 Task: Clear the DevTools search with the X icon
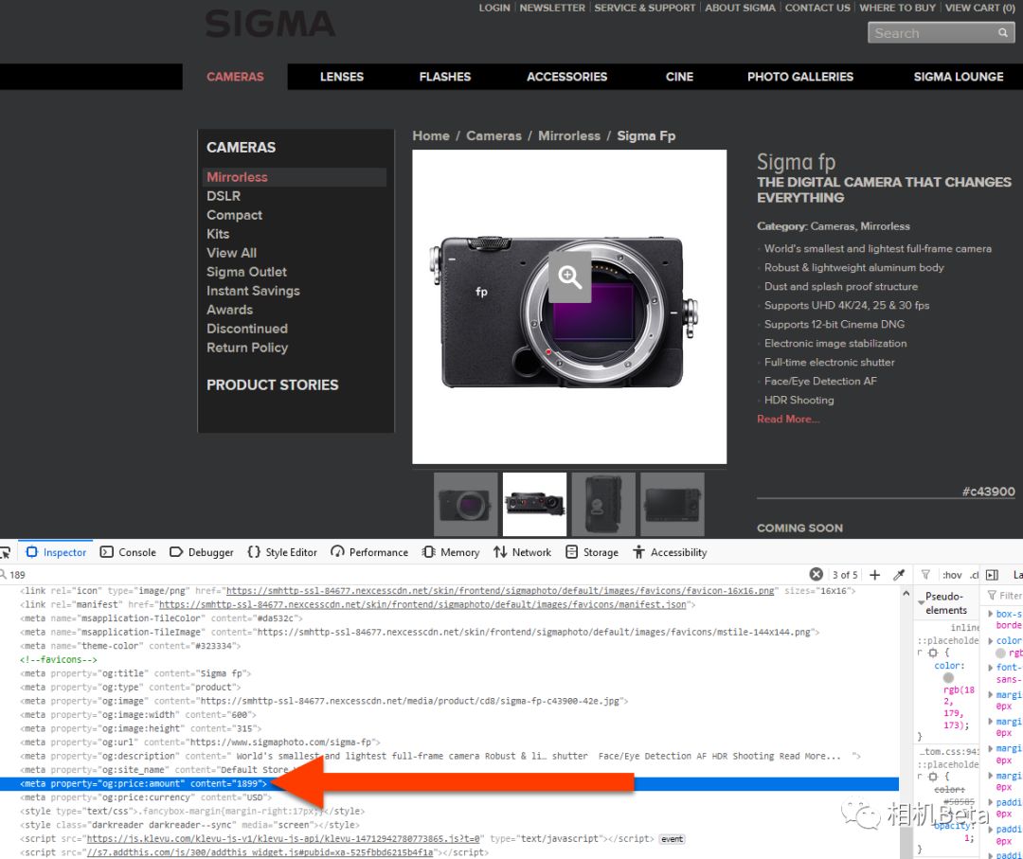coord(817,574)
